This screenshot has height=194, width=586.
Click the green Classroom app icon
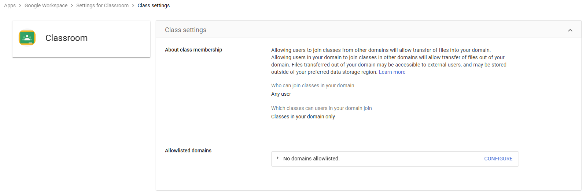pyautogui.click(x=27, y=38)
